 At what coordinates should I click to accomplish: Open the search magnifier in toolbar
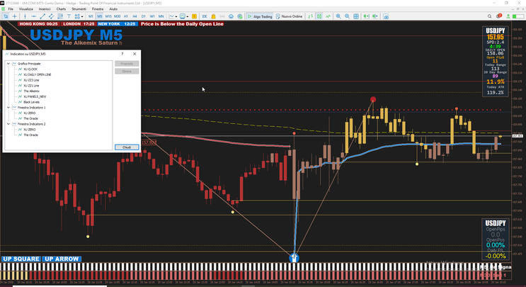(x=489, y=16)
